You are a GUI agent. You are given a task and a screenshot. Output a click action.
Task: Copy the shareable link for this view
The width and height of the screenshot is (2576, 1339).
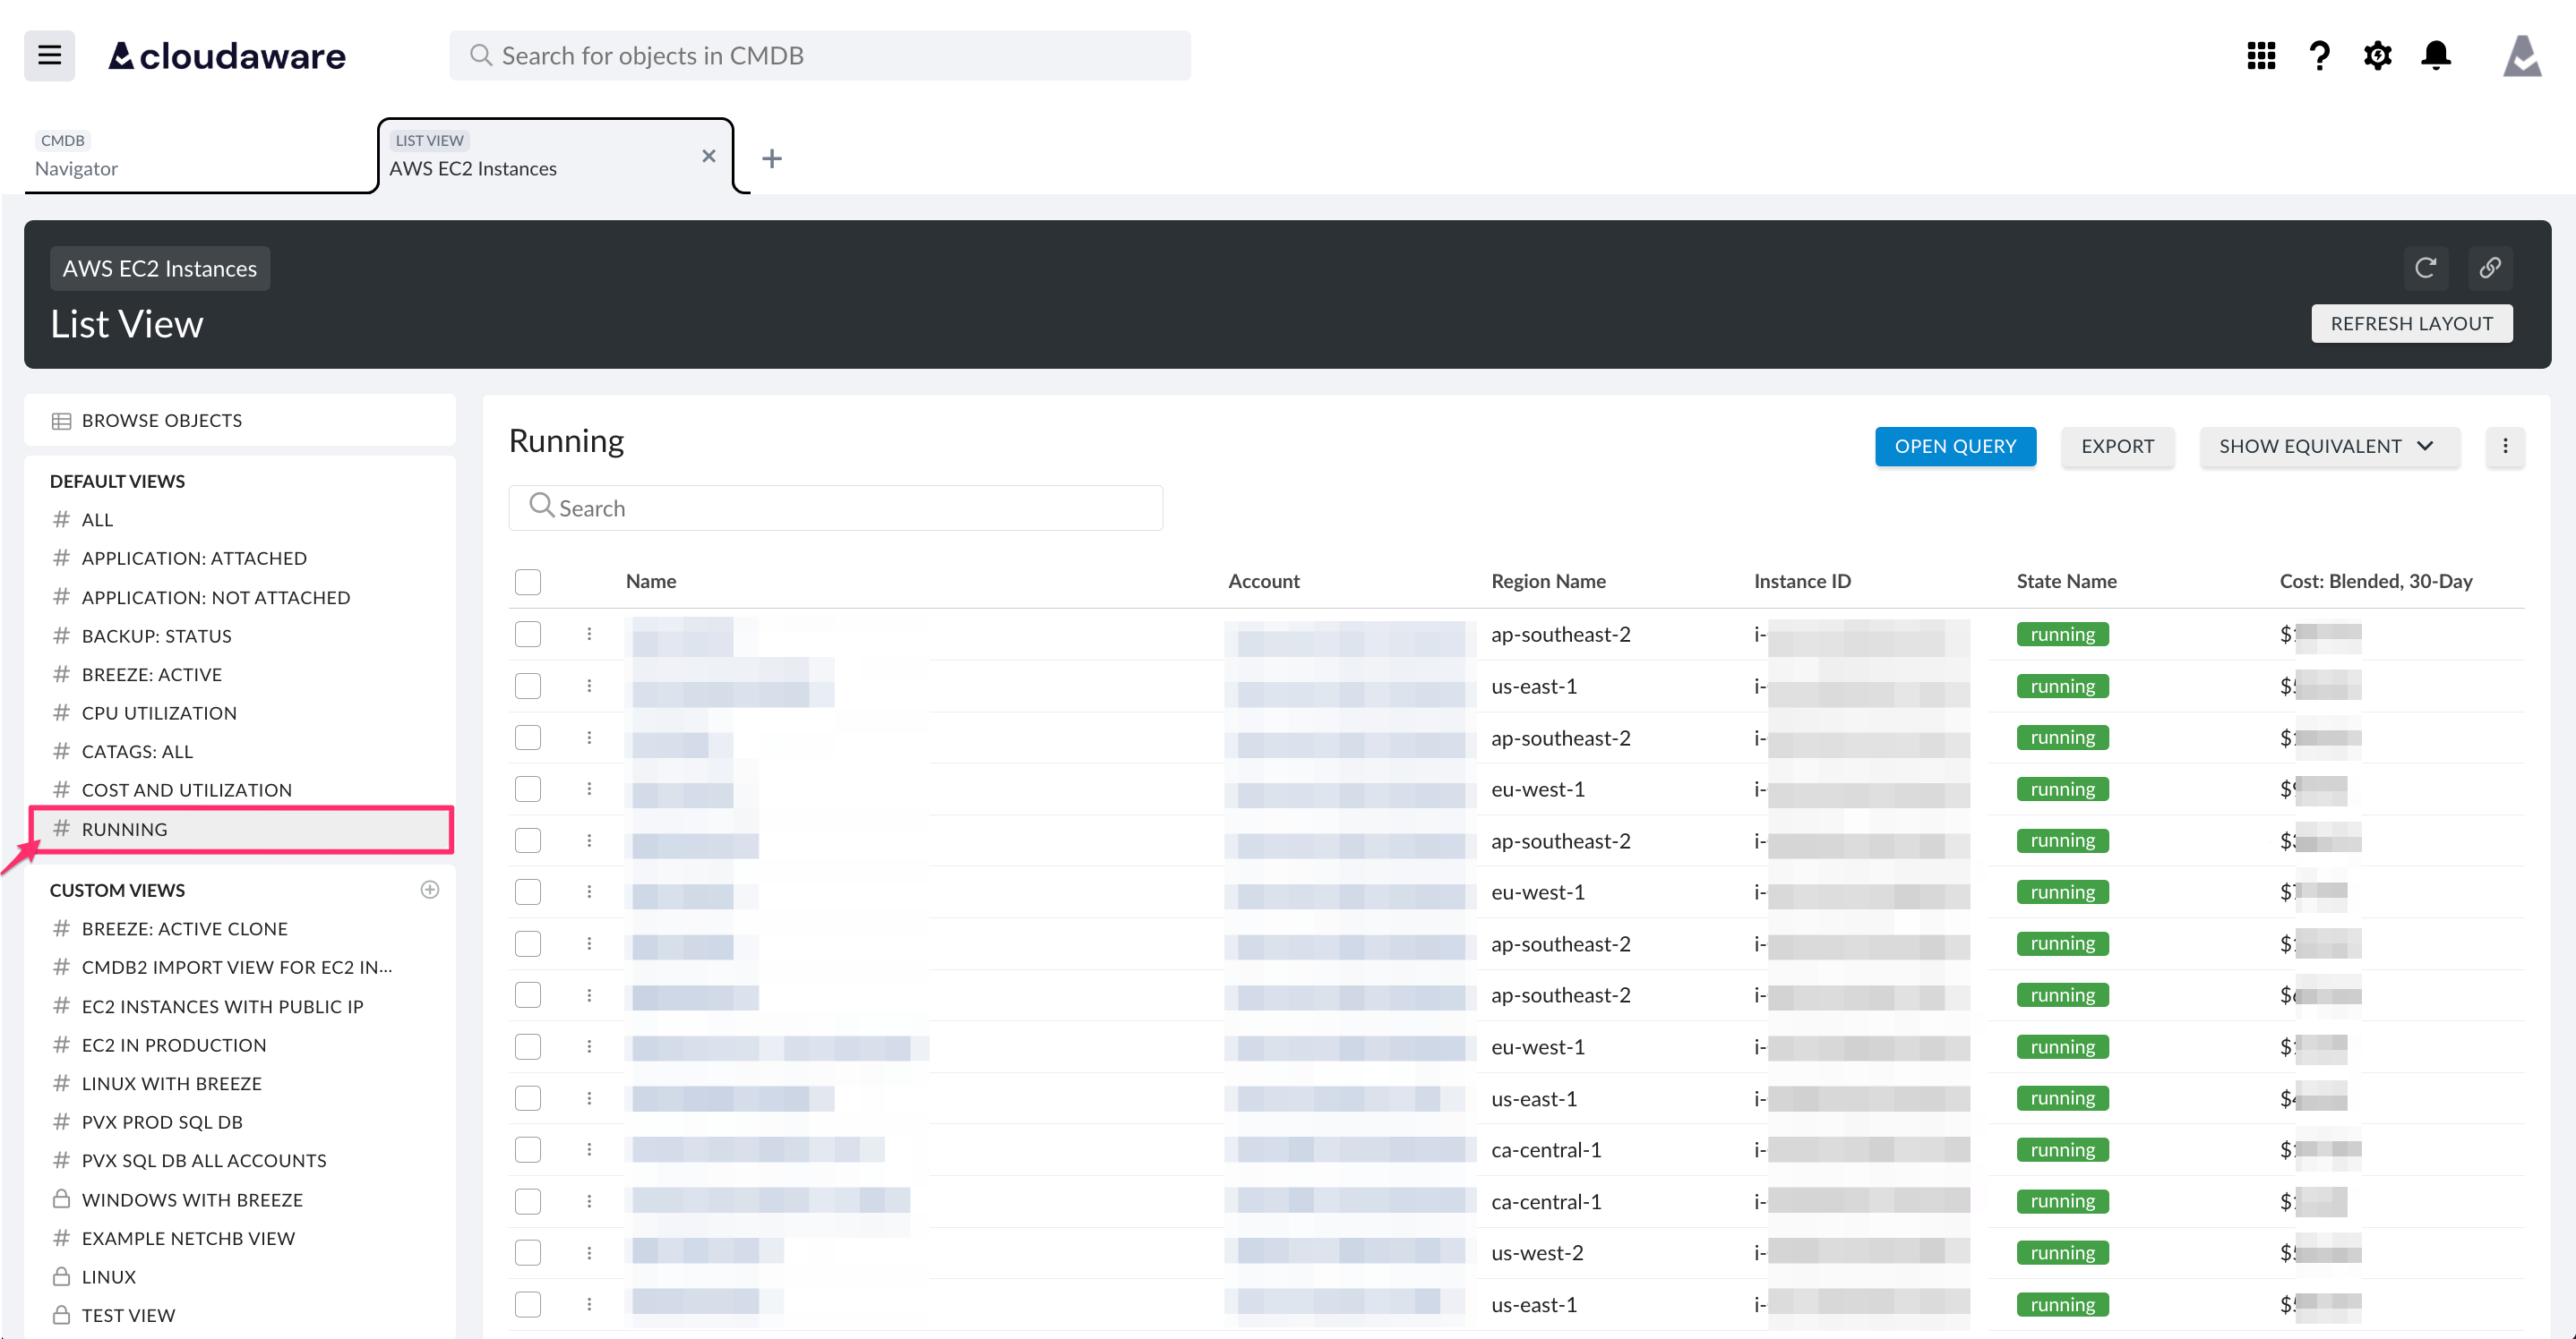2490,268
